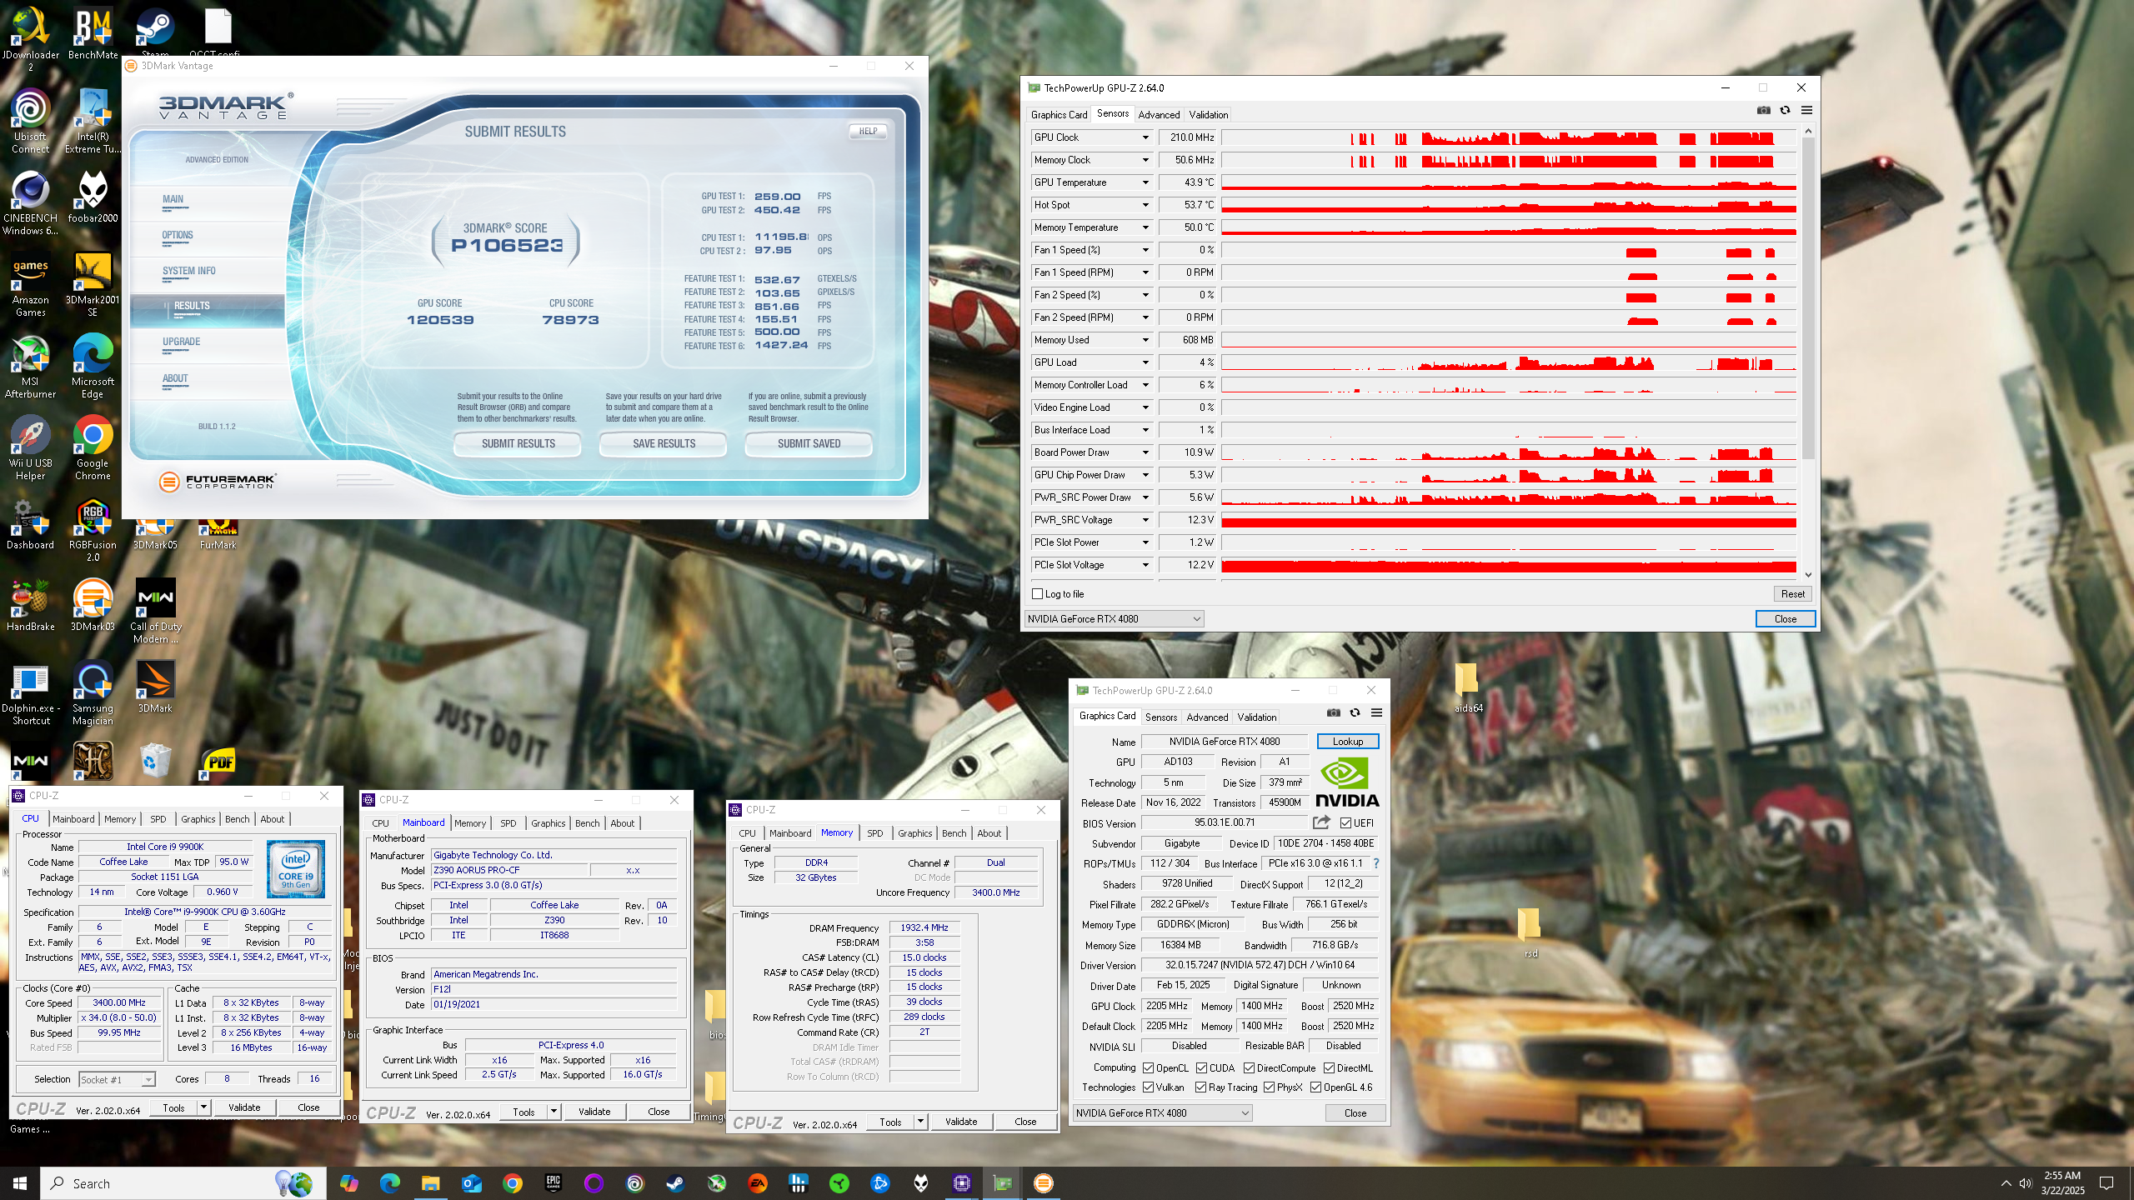Toggle the DirectML checkbox
Viewport: 2134px width, 1200px height.
1329,1068
